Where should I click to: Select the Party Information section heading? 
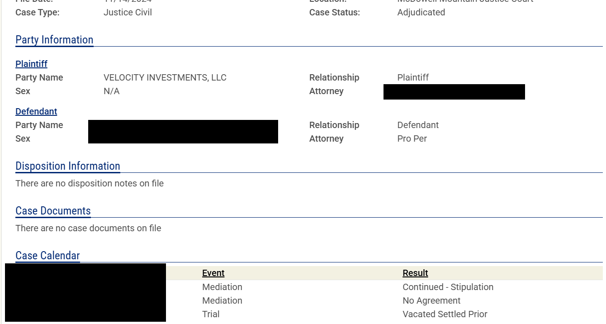click(54, 40)
